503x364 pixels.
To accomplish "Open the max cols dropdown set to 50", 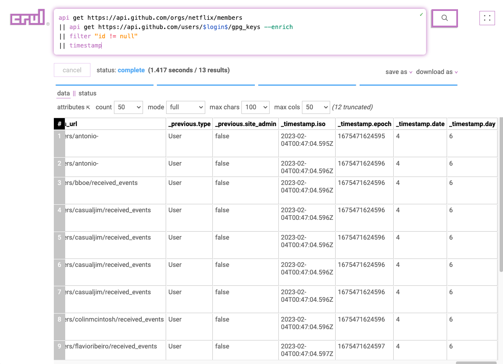I will [316, 107].
